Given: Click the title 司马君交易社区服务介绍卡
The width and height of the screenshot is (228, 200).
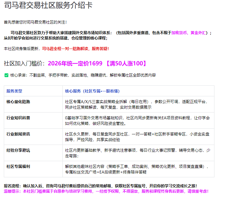Looking at the screenshot, I should coord(48,5).
